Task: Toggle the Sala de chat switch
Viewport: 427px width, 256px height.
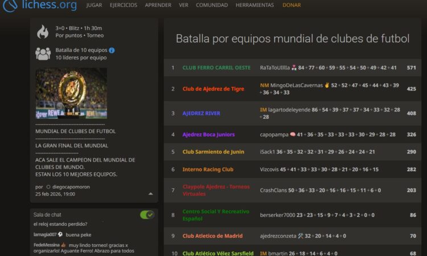Action: pos(147,214)
